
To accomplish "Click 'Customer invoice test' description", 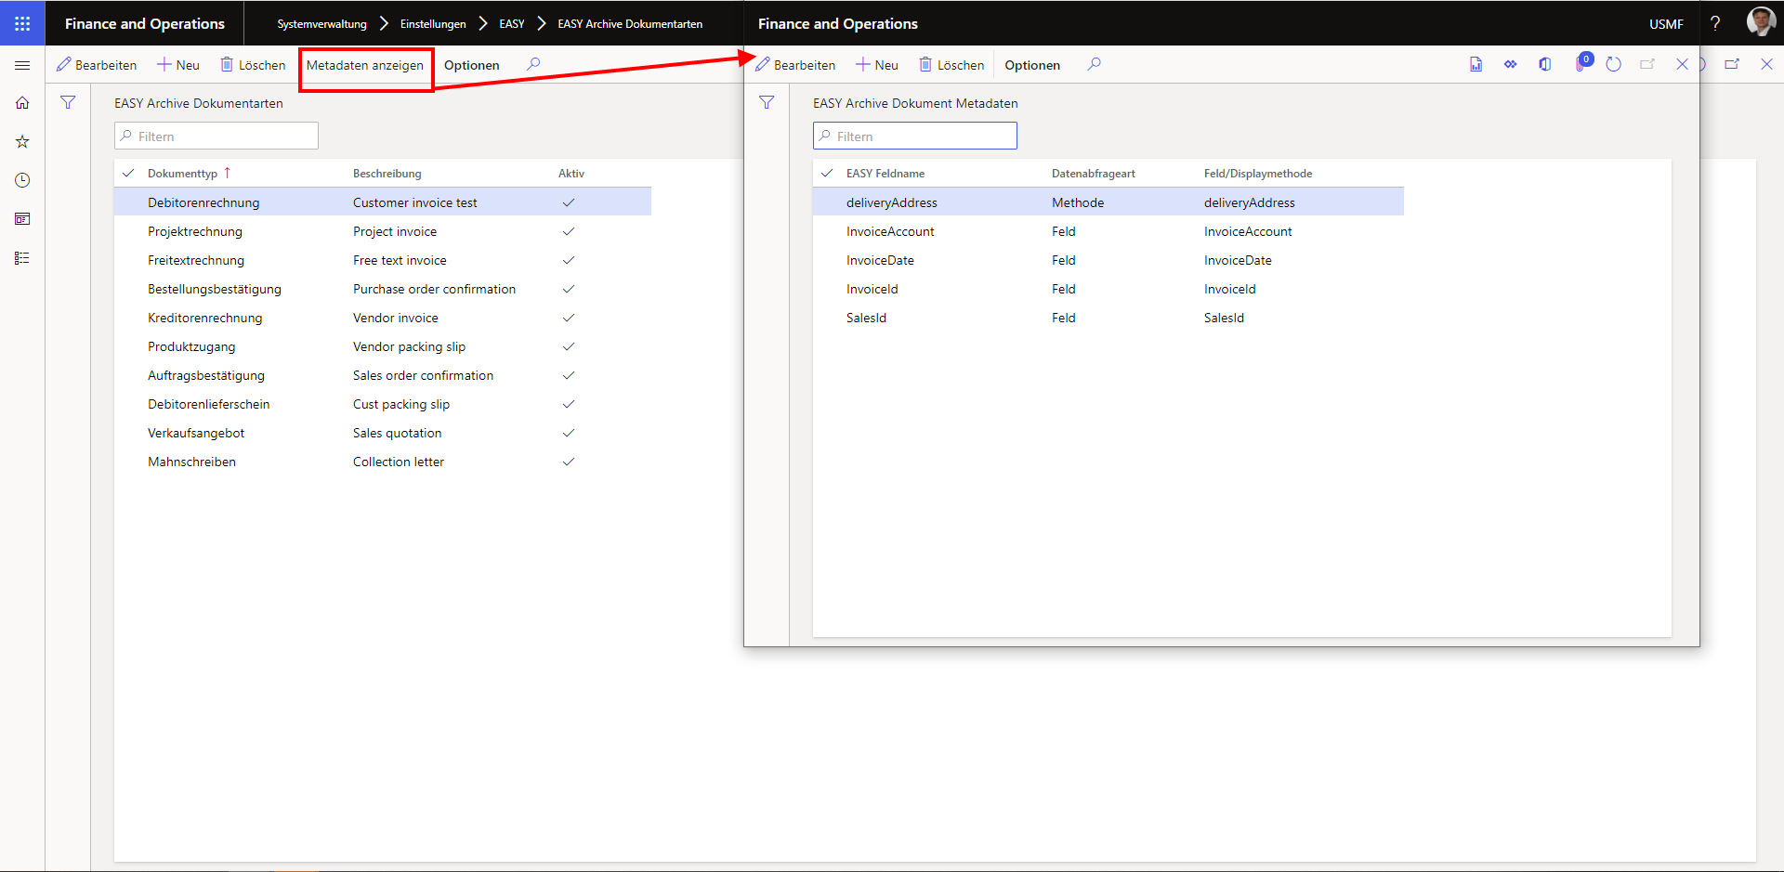I will 415,202.
